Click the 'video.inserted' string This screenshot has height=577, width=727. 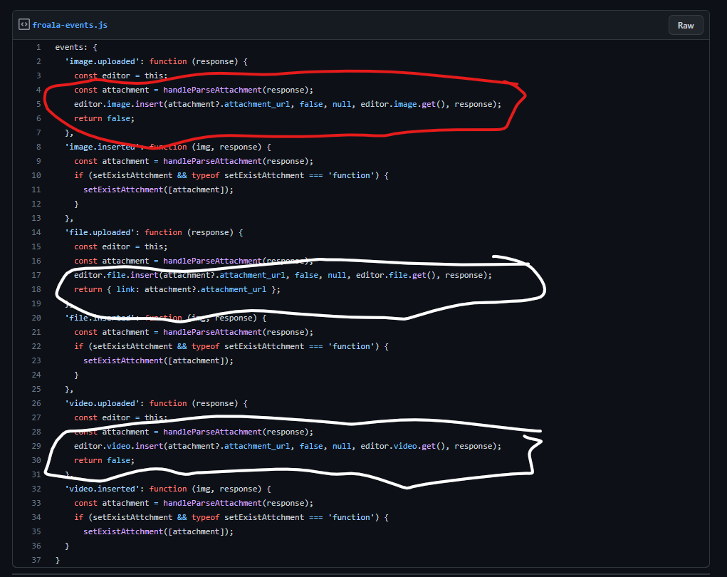coord(102,489)
